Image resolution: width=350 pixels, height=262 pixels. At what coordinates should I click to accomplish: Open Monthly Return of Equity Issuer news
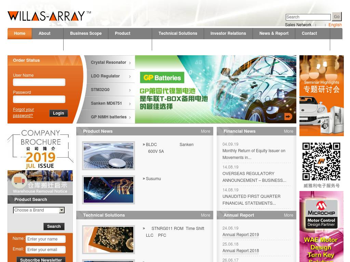tap(254, 154)
